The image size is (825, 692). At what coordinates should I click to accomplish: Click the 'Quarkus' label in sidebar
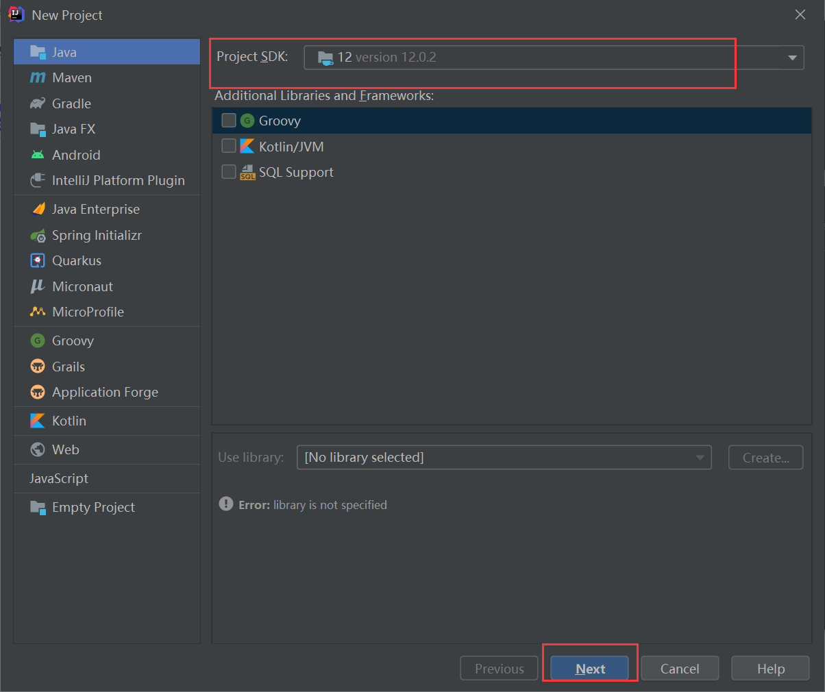click(x=77, y=260)
